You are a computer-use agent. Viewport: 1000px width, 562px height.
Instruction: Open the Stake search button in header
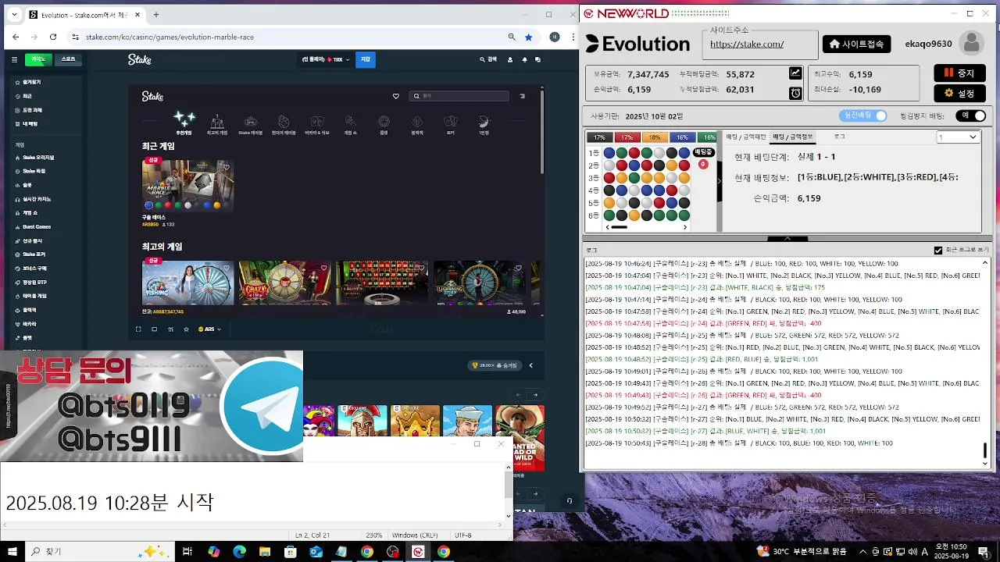488,59
